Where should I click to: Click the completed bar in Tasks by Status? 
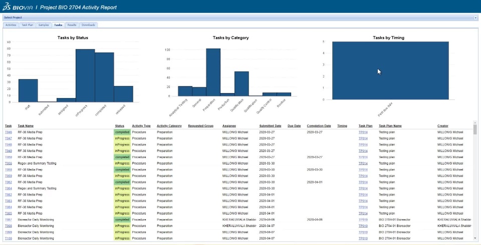tap(104, 77)
